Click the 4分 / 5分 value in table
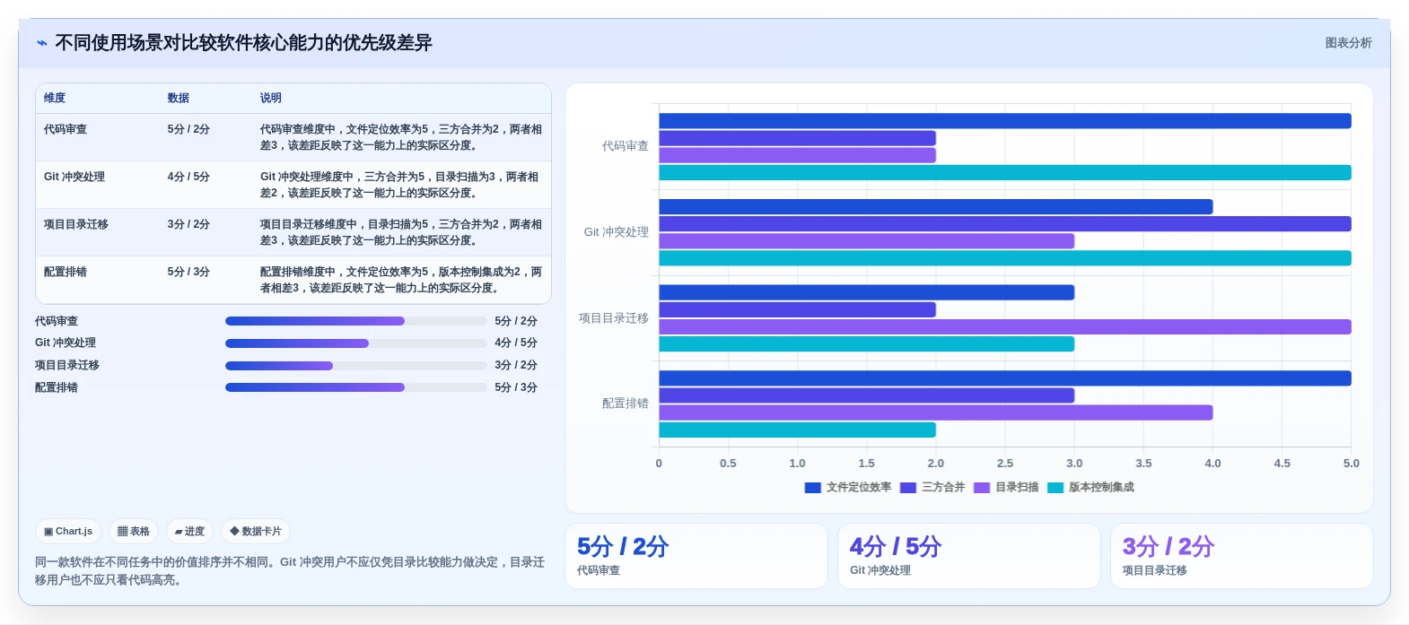1409x625 pixels. (x=188, y=177)
